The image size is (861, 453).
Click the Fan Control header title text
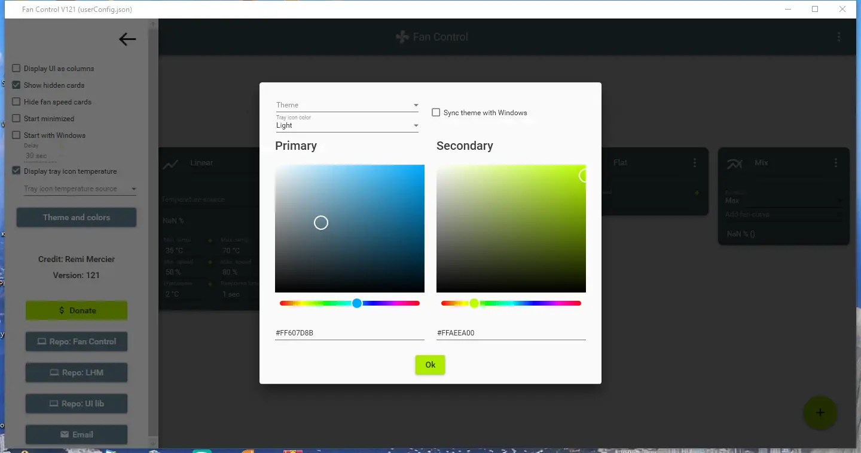pos(441,37)
